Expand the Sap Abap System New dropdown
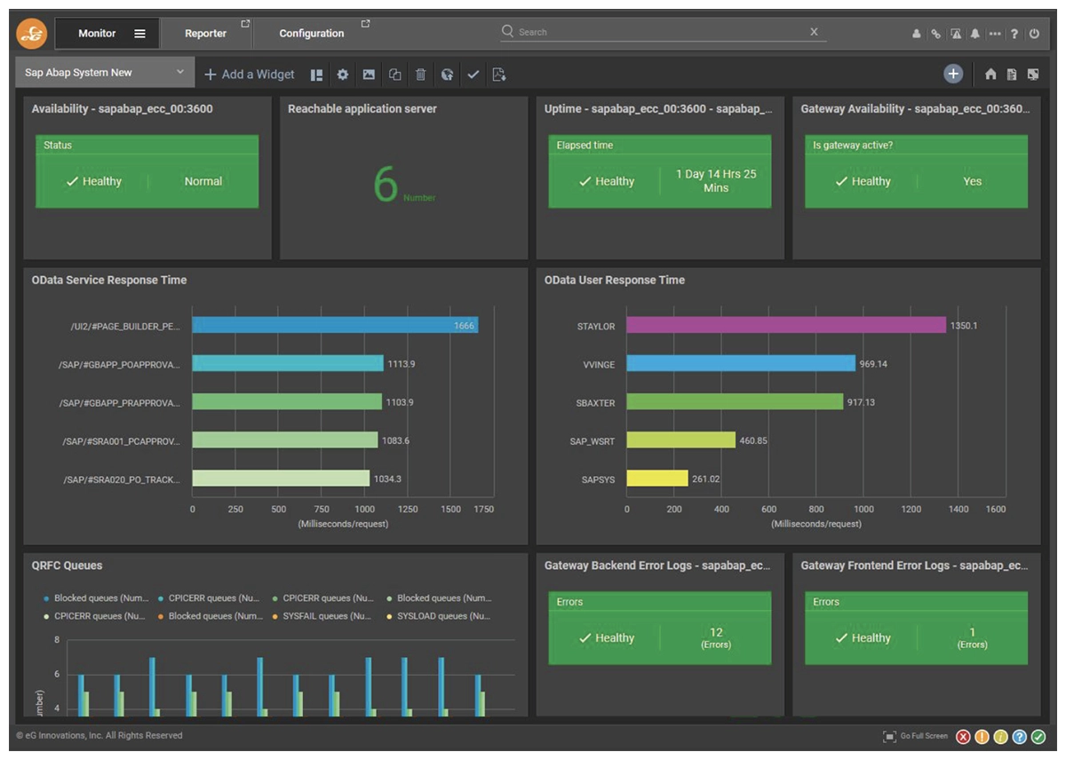This screenshot has height=760, width=1066. pos(104,73)
